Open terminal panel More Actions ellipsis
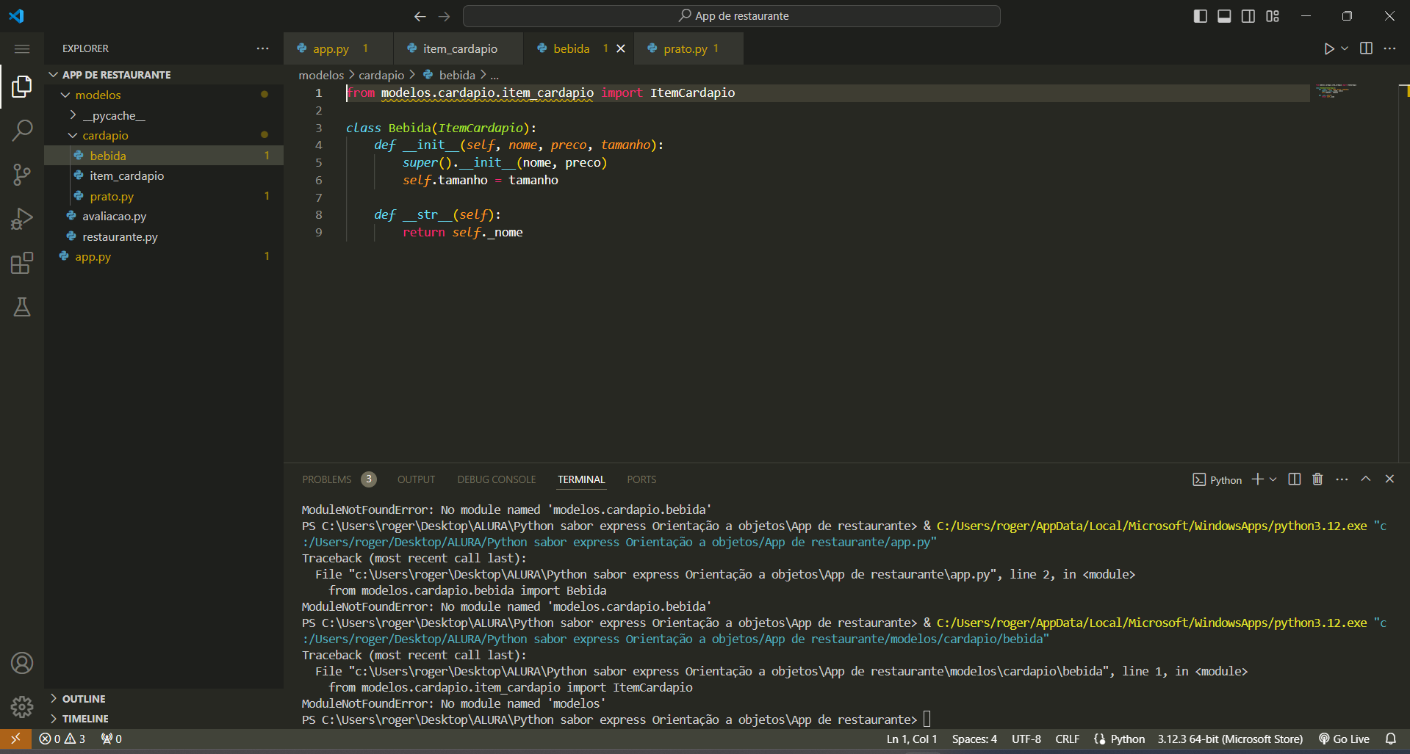Image resolution: width=1410 pixels, height=754 pixels. tap(1342, 479)
